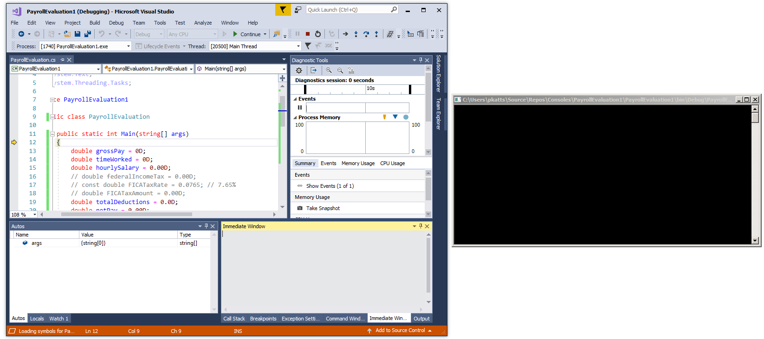The image size is (764, 339).
Task: Switch to the Locals tab
Action: click(37, 319)
